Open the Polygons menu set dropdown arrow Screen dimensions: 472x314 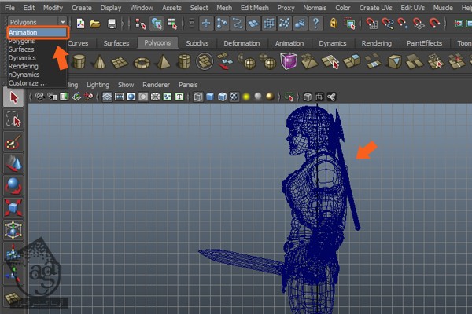coord(62,22)
